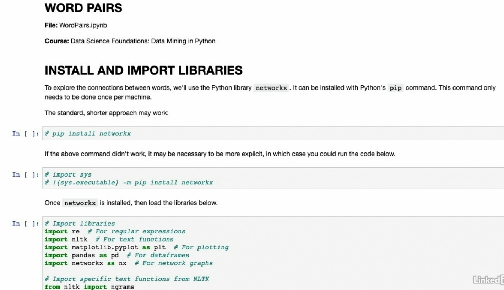Click the import networkx as nx line
The height and width of the screenshot is (290, 504).
(x=129, y=263)
